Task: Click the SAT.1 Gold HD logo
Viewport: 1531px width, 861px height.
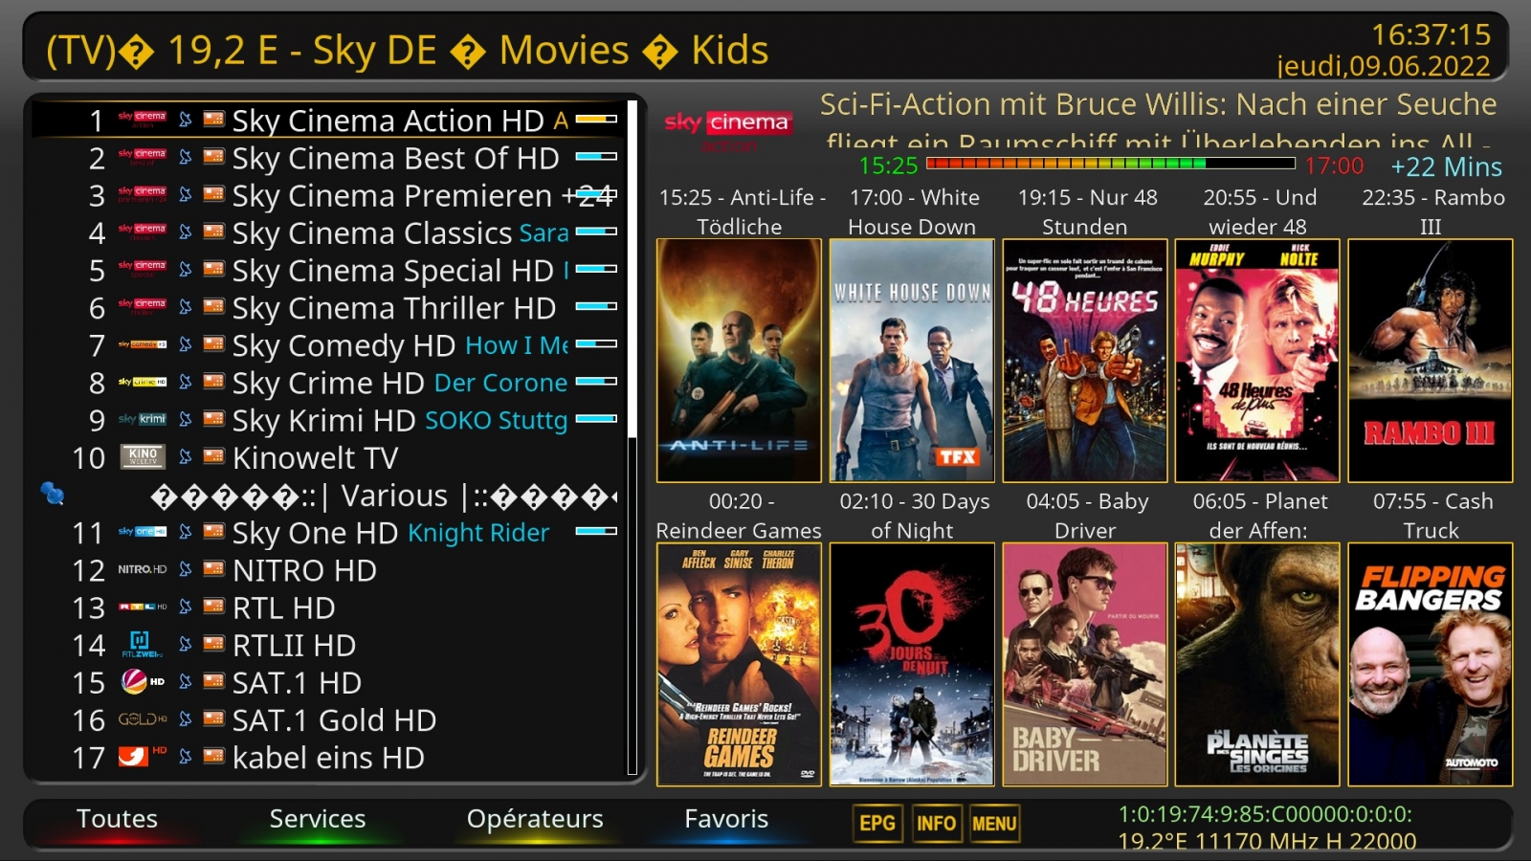Action: point(142,719)
